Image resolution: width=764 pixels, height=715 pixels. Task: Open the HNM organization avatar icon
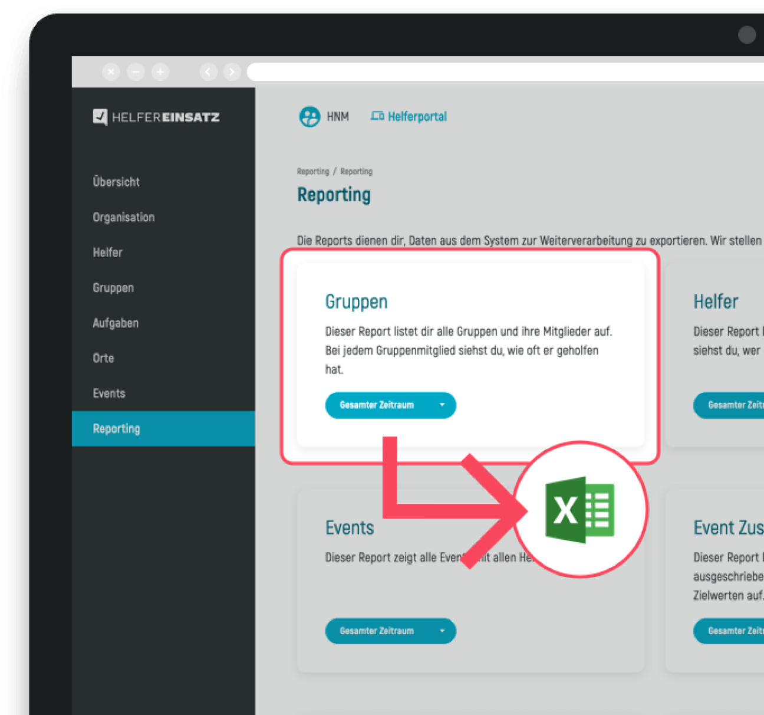tap(309, 116)
